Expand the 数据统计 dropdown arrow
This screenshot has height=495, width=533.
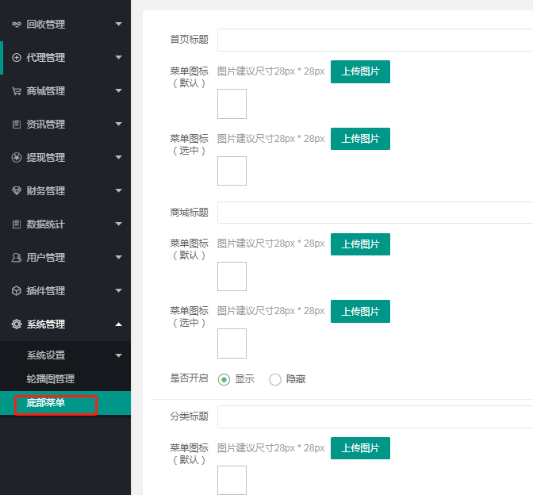pyautogui.click(x=119, y=224)
